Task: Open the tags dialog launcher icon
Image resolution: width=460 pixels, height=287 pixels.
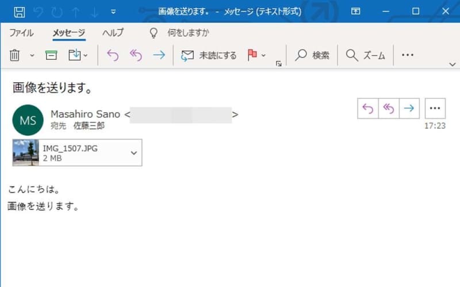Action: 279,64
